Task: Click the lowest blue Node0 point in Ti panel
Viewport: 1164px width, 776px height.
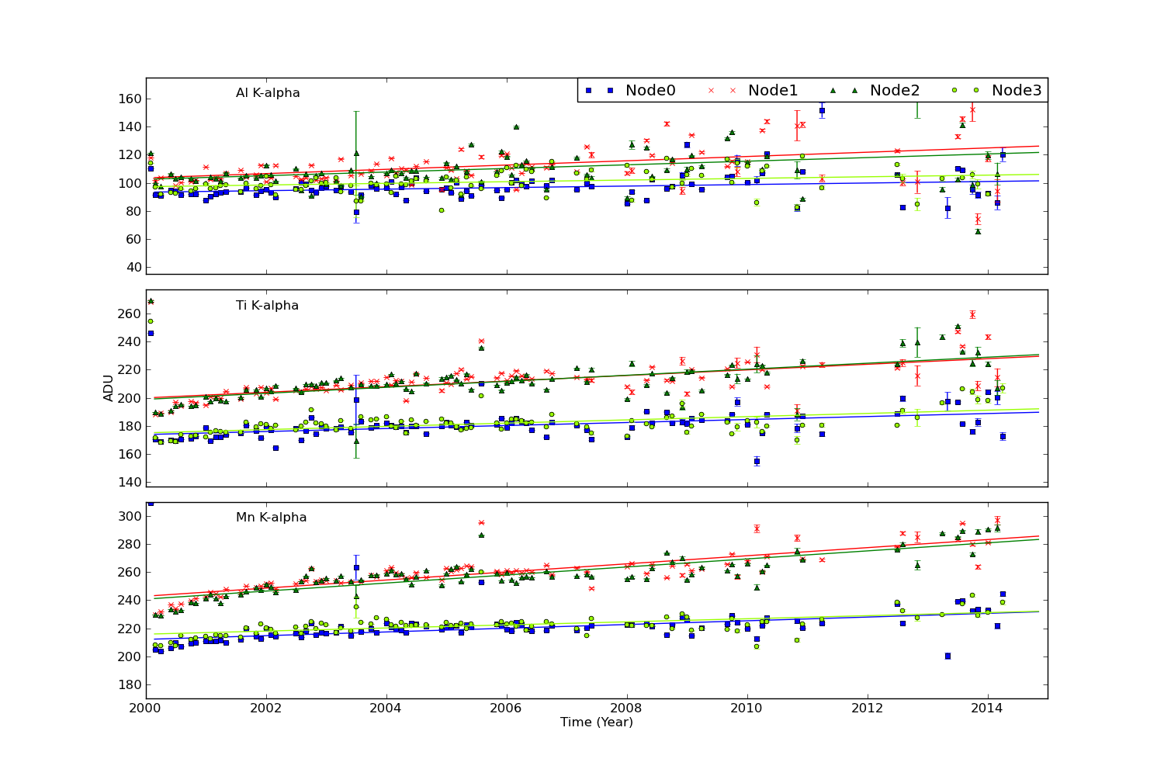Action: click(x=757, y=461)
